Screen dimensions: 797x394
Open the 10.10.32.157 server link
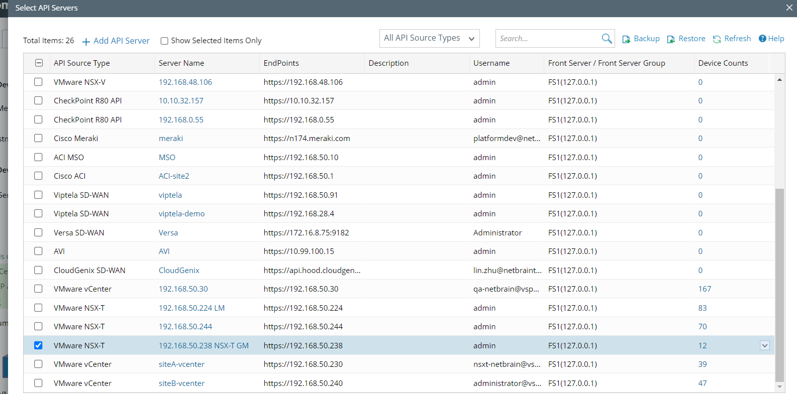[x=181, y=100]
